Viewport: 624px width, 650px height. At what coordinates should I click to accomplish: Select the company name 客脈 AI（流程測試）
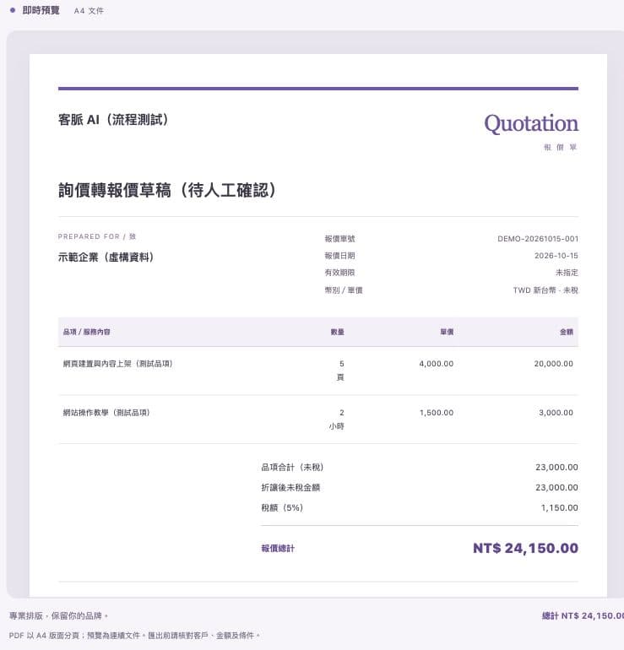click(113, 120)
